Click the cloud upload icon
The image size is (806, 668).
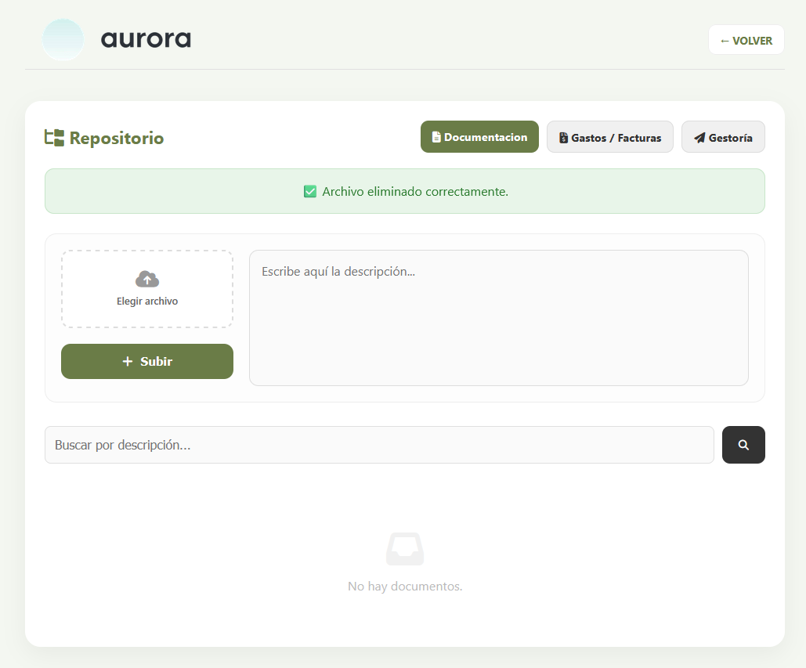[x=147, y=279]
